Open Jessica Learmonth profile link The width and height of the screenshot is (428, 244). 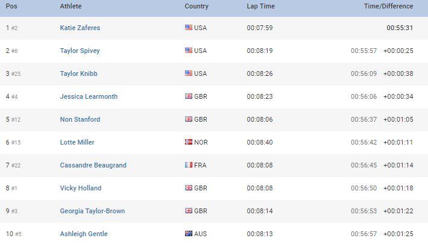89,96
